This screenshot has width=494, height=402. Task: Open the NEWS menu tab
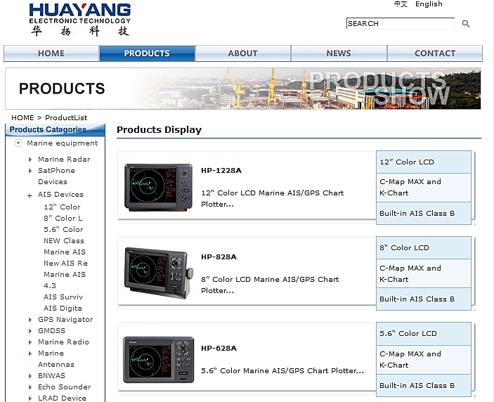click(x=339, y=53)
